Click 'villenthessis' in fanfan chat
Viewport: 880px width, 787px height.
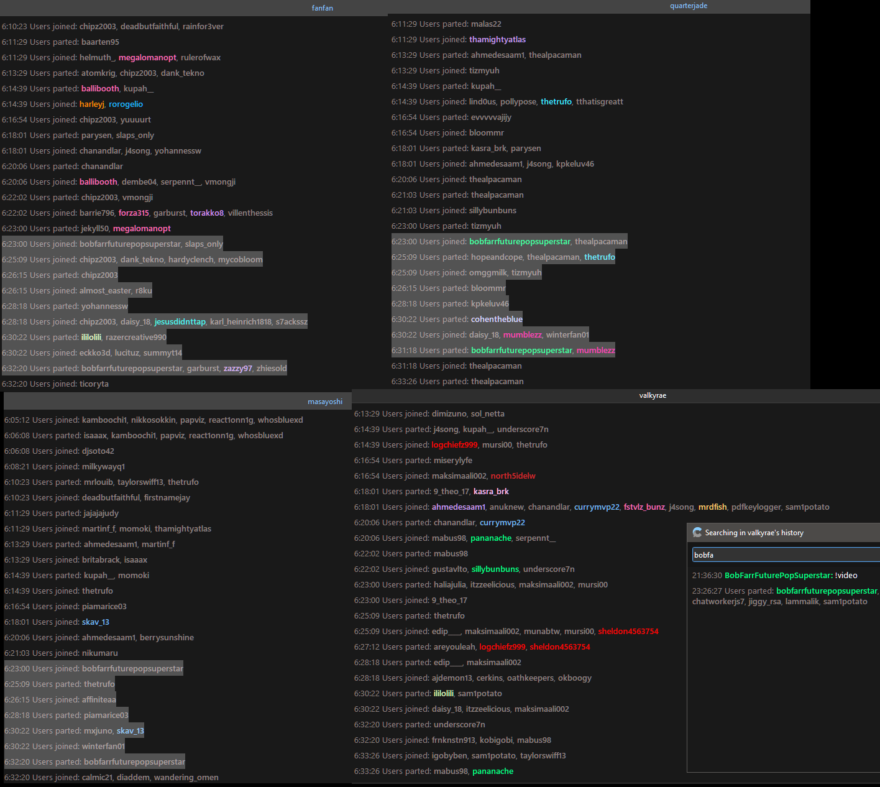coord(250,213)
